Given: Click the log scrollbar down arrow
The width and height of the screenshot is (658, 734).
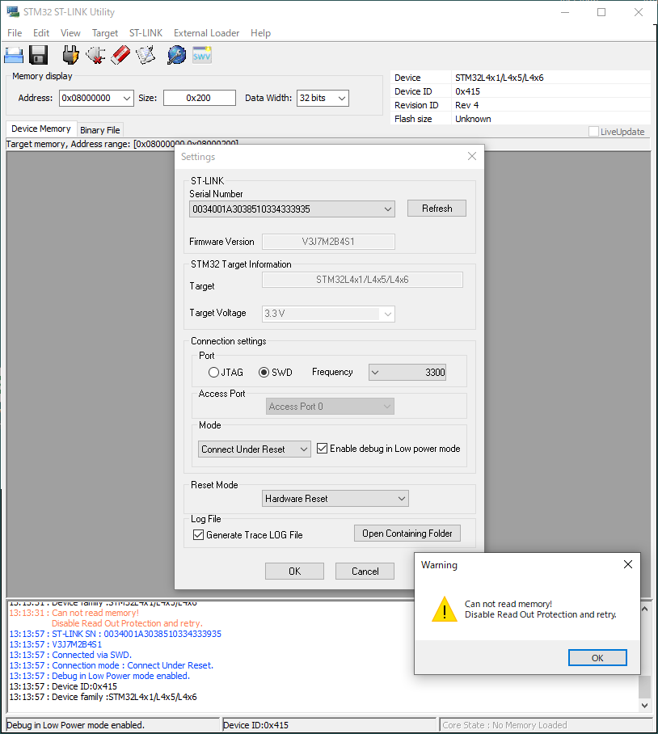Looking at the screenshot, I should click(x=644, y=706).
